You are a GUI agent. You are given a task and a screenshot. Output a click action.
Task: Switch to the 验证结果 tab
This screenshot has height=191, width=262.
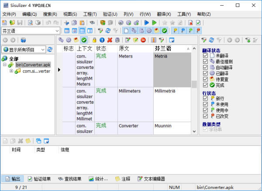[x=39, y=179]
